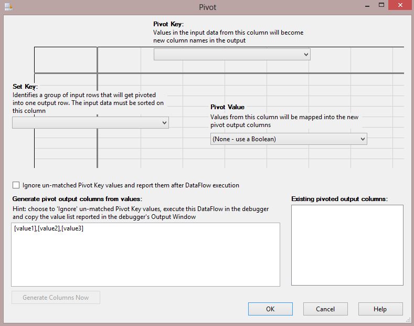Click the 'Pivot' title bar text

tap(207, 7)
